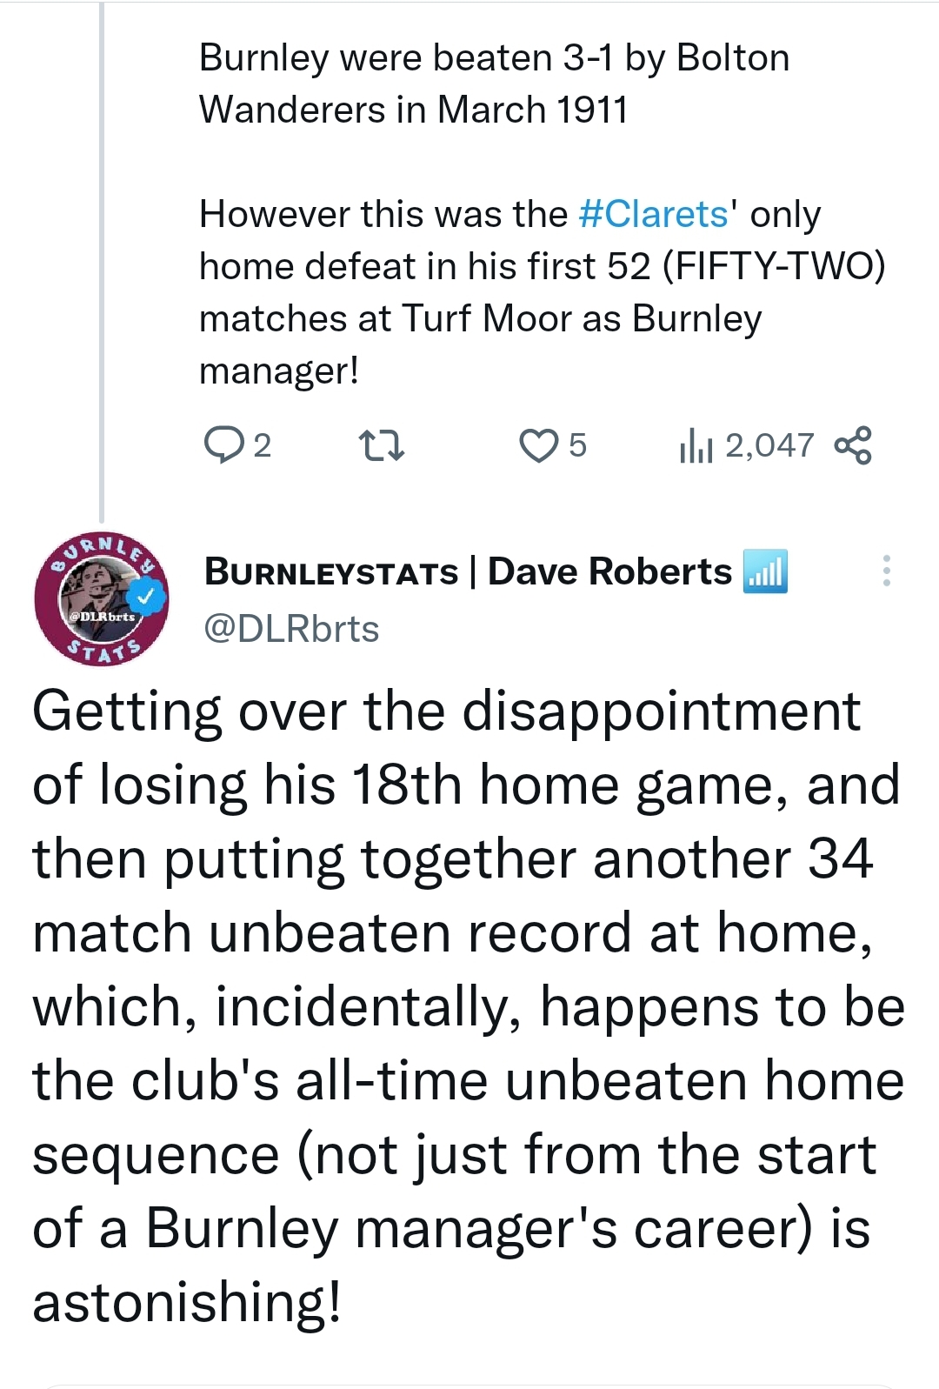Open the tweet starting "Burnley were beaten 3-1"
The height and width of the screenshot is (1389, 939).
(494, 83)
